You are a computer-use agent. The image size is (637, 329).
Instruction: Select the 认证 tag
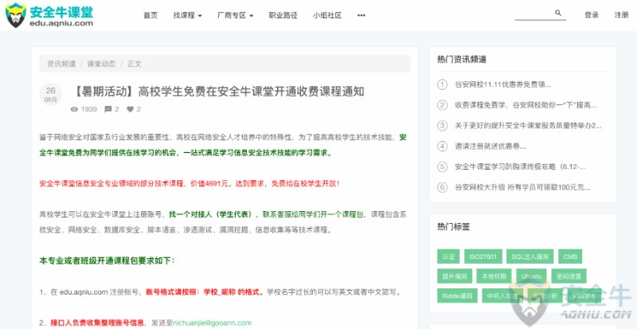coord(448,257)
